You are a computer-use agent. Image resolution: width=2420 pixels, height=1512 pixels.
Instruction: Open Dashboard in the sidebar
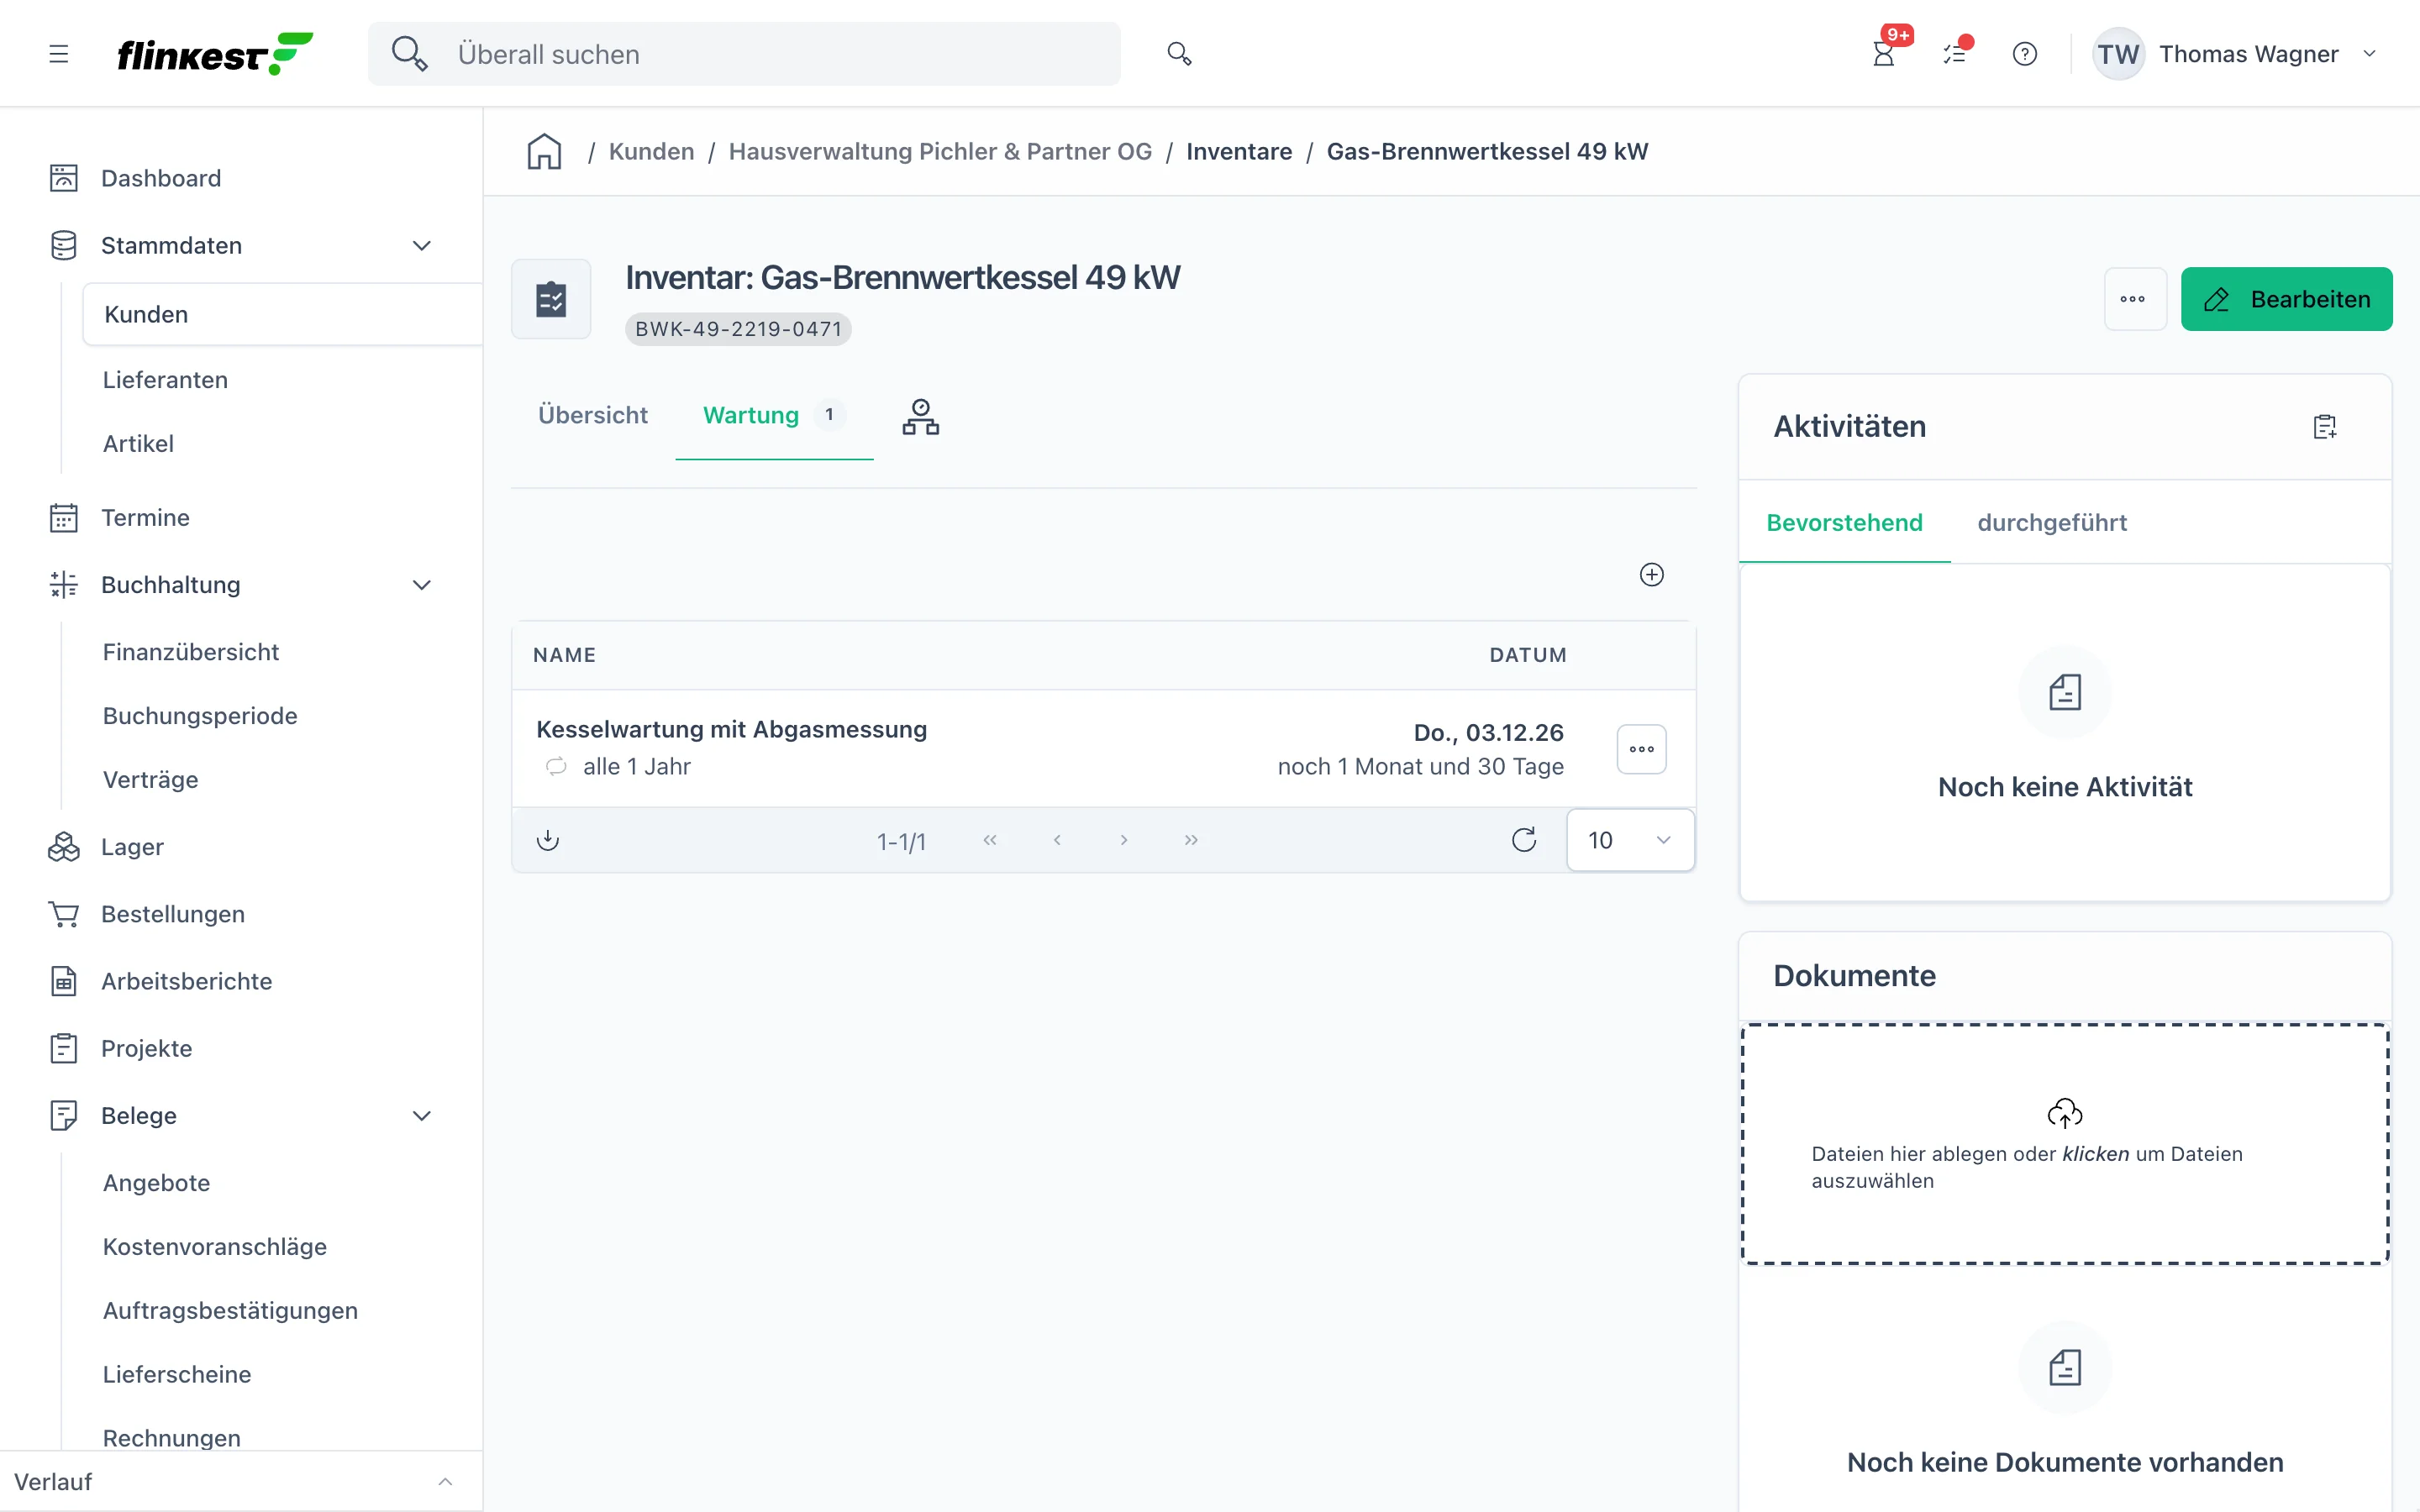pyautogui.click(x=160, y=179)
